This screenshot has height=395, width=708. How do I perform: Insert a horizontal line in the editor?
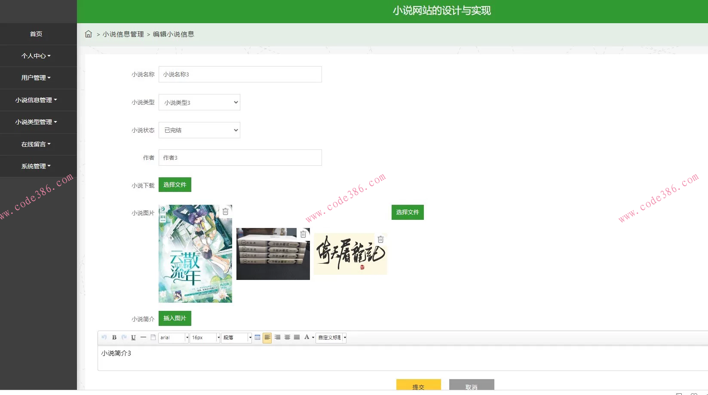144,337
